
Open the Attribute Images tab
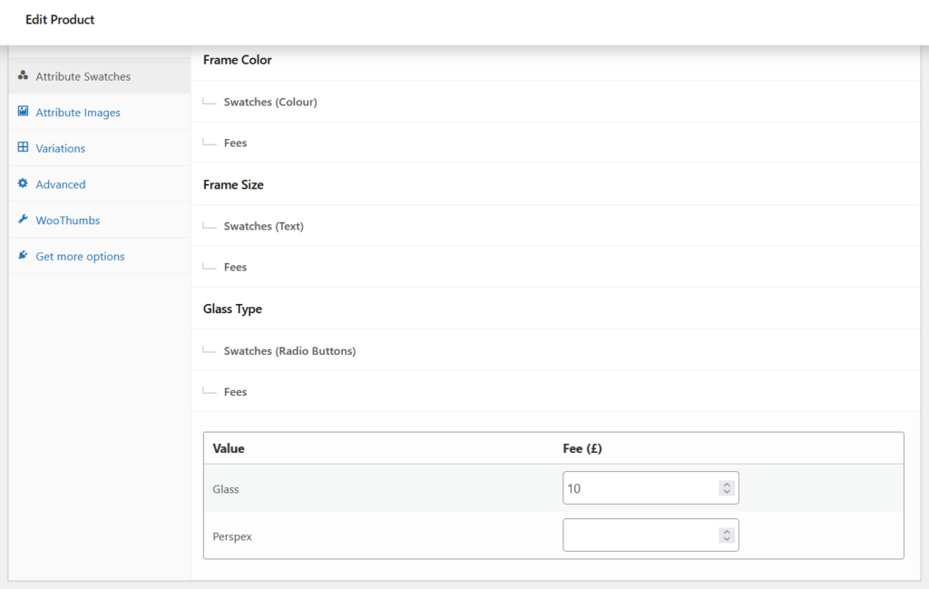point(78,113)
